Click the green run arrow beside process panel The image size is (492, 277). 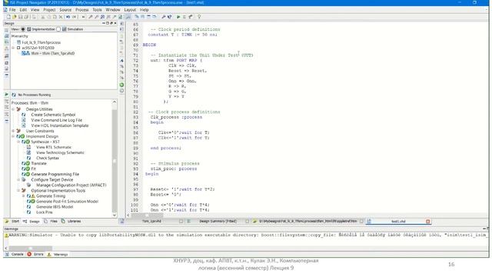[7, 94]
